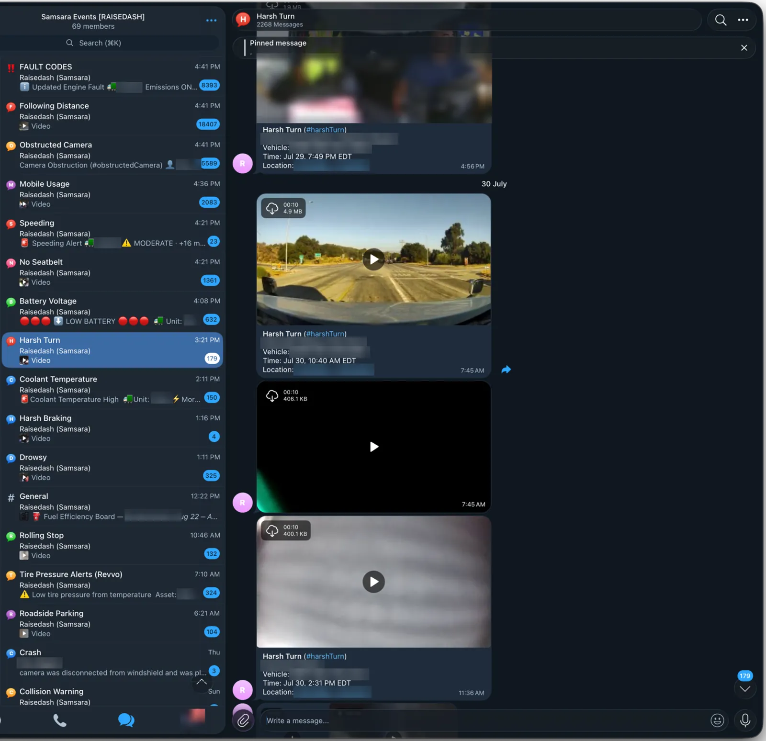The width and height of the screenshot is (766, 741).
Task: Play the blurry 400.1 KB video
Action: pos(373,582)
